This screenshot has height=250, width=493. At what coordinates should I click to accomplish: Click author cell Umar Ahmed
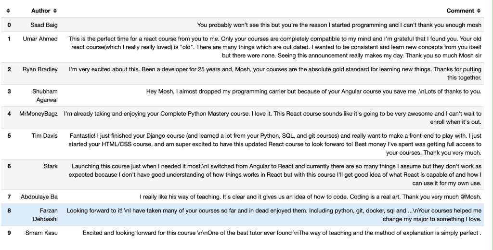40,39
